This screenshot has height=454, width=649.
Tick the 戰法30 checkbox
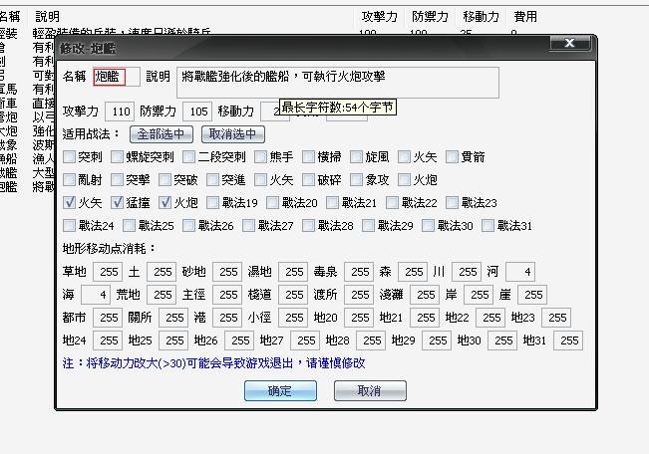tap(429, 225)
